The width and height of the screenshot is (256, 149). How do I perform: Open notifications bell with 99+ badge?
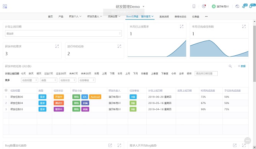tap(252, 6)
